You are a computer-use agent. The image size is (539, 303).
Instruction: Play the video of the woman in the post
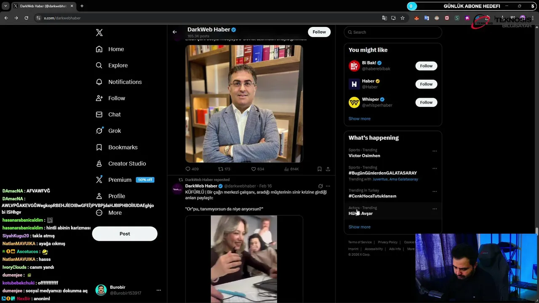pos(244,259)
